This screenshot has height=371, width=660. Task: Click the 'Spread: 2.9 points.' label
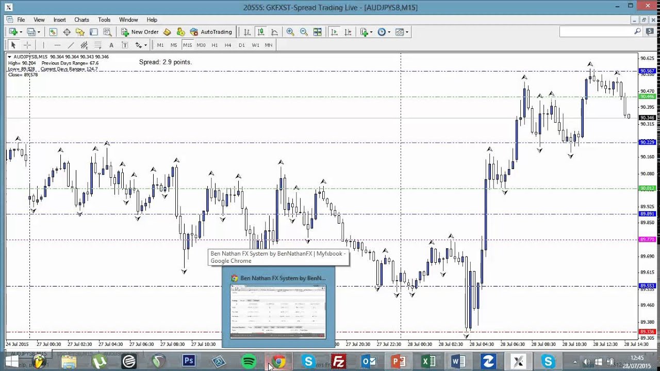point(166,62)
